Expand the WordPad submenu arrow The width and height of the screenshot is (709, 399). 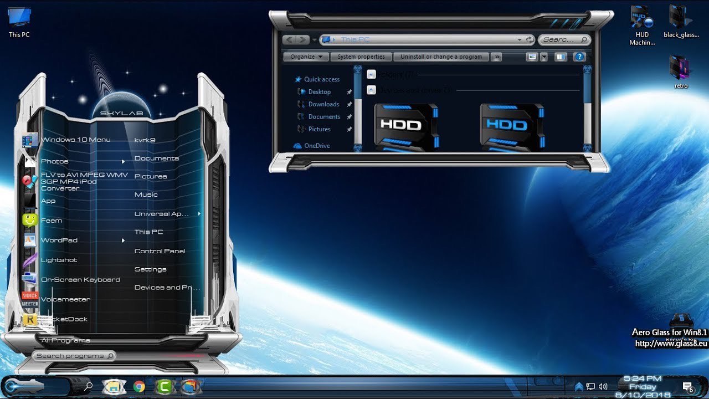pos(123,240)
